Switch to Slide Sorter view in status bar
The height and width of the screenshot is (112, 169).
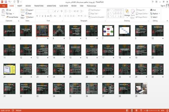tap(132, 111)
